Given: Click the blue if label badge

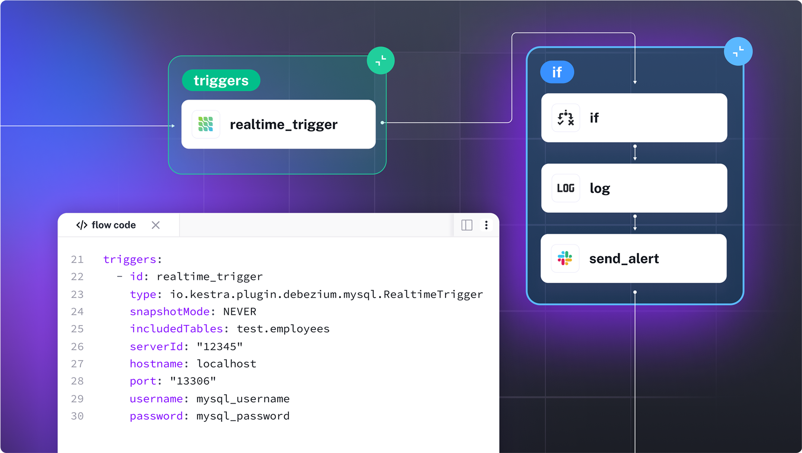Looking at the screenshot, I should pyautogui.click(x=557, y=72).
